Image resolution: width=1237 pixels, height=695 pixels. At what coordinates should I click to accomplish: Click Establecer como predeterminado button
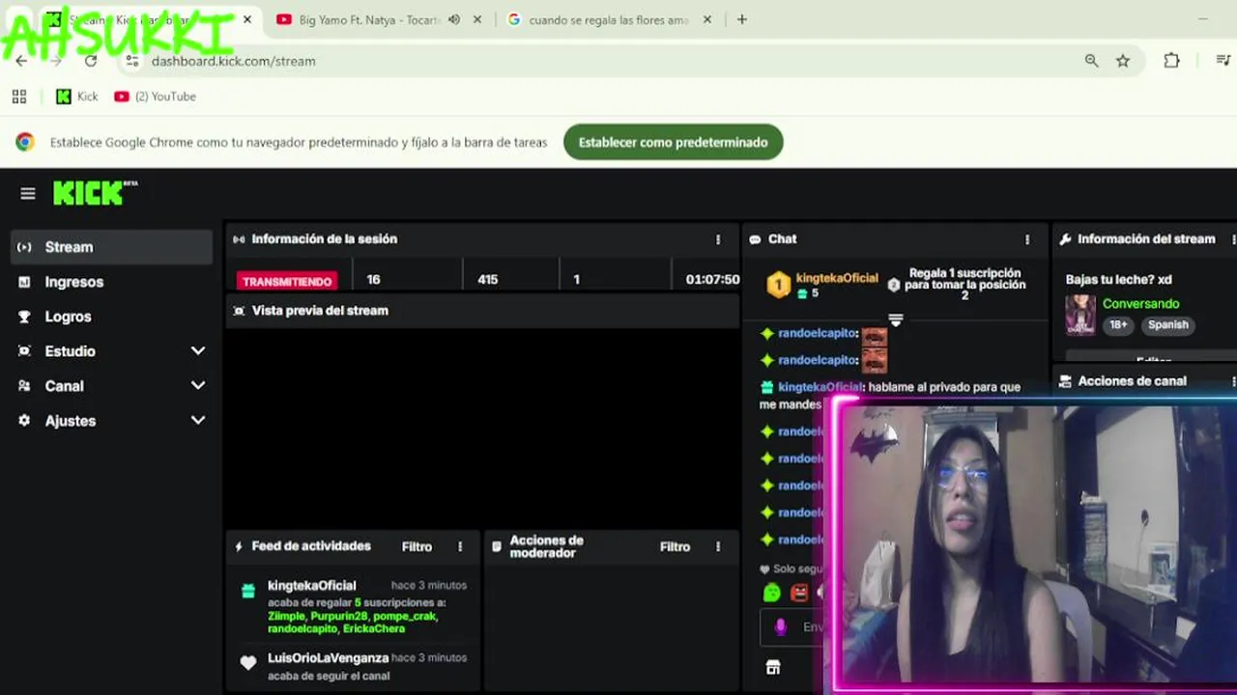point(674,142)
